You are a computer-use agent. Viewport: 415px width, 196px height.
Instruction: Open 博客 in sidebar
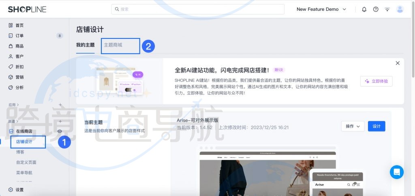(x=20, y=152)
